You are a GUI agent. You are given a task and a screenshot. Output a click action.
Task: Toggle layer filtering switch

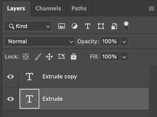pos(126,26)
